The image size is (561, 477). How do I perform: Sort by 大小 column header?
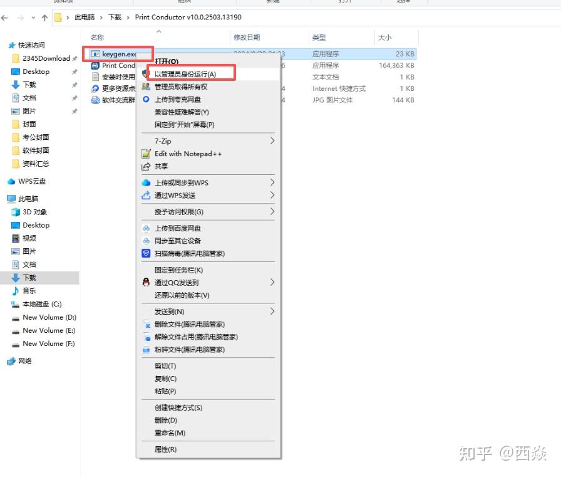[384, 37]
